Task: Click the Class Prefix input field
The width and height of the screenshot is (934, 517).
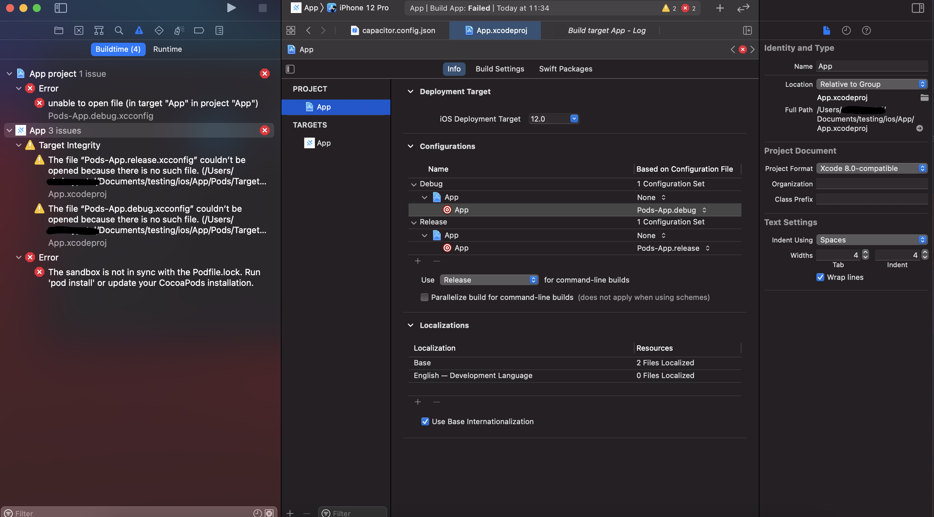Action: pyautogui.click(x=871, y=199)
